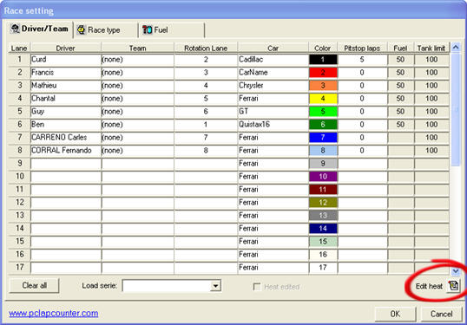Select driver cell Guy
This screenshot has height=325, width=467.
66,112
